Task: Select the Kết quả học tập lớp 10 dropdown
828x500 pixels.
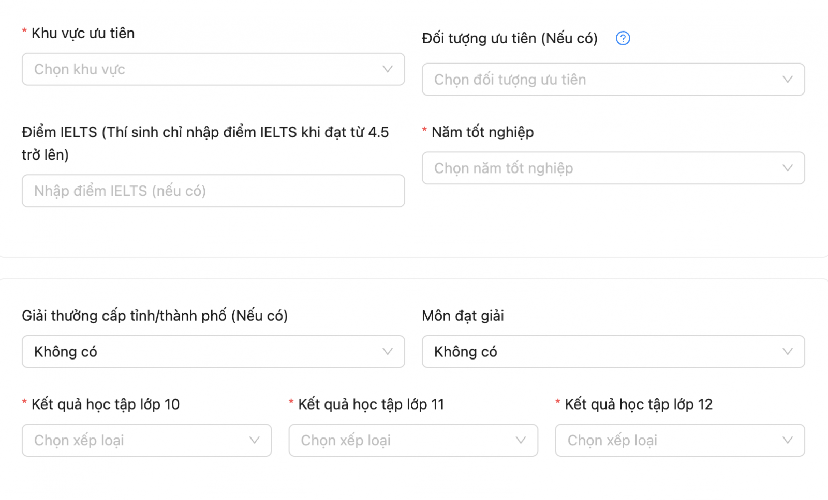Action: [140, 440]
